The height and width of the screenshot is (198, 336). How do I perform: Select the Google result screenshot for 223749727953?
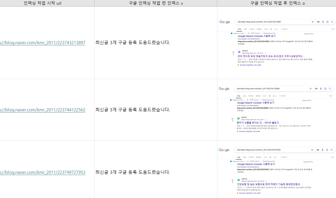click(277, 171)
